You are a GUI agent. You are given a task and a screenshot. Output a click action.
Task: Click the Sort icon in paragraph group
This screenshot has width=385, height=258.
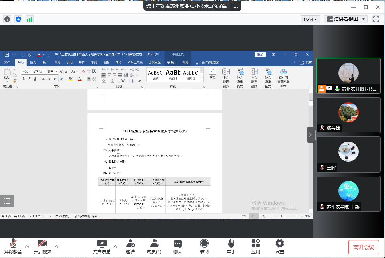[133, 81]
